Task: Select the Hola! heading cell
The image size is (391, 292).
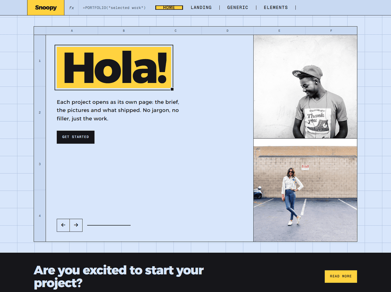Action: [114, 68]
